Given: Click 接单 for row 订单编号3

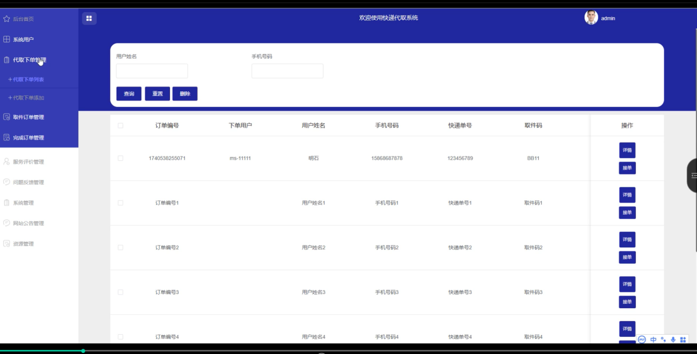Looking at the screenshot, I should click(x=627, y=302).
